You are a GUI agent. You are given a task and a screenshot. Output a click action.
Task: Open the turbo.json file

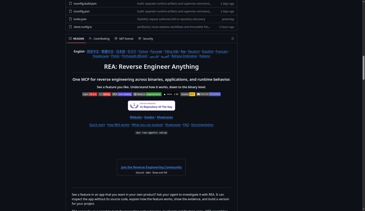coord(80,19)
